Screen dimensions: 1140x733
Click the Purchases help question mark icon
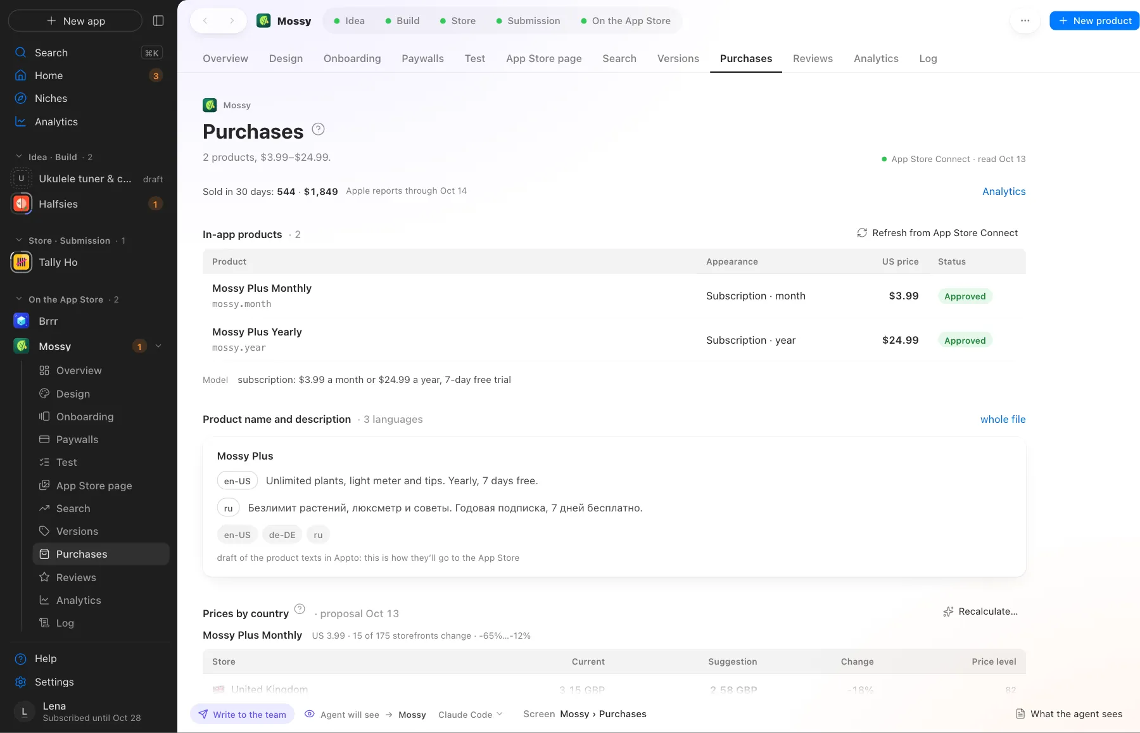click(x=319, y=129)
